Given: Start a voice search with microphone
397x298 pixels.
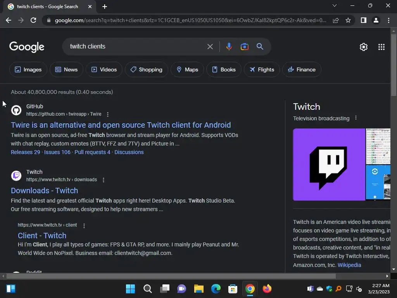Looking at the screenshot, I should tap(229, 47).
